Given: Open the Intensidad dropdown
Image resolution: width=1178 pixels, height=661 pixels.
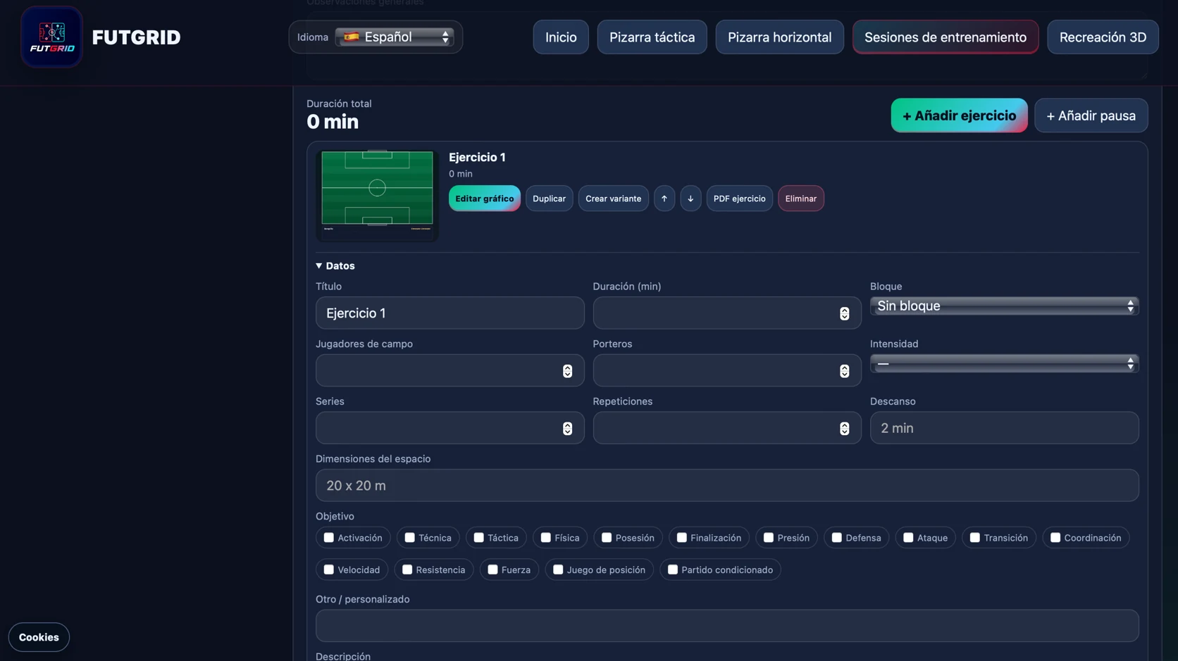Looking at the screenshot, I should point(1004,363).
